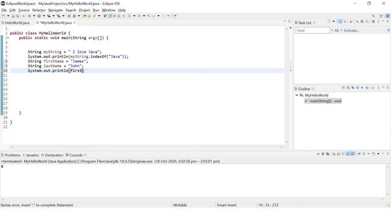Run the program with green Run icon
Screen dimensions: 391x220
pos(39,16)
